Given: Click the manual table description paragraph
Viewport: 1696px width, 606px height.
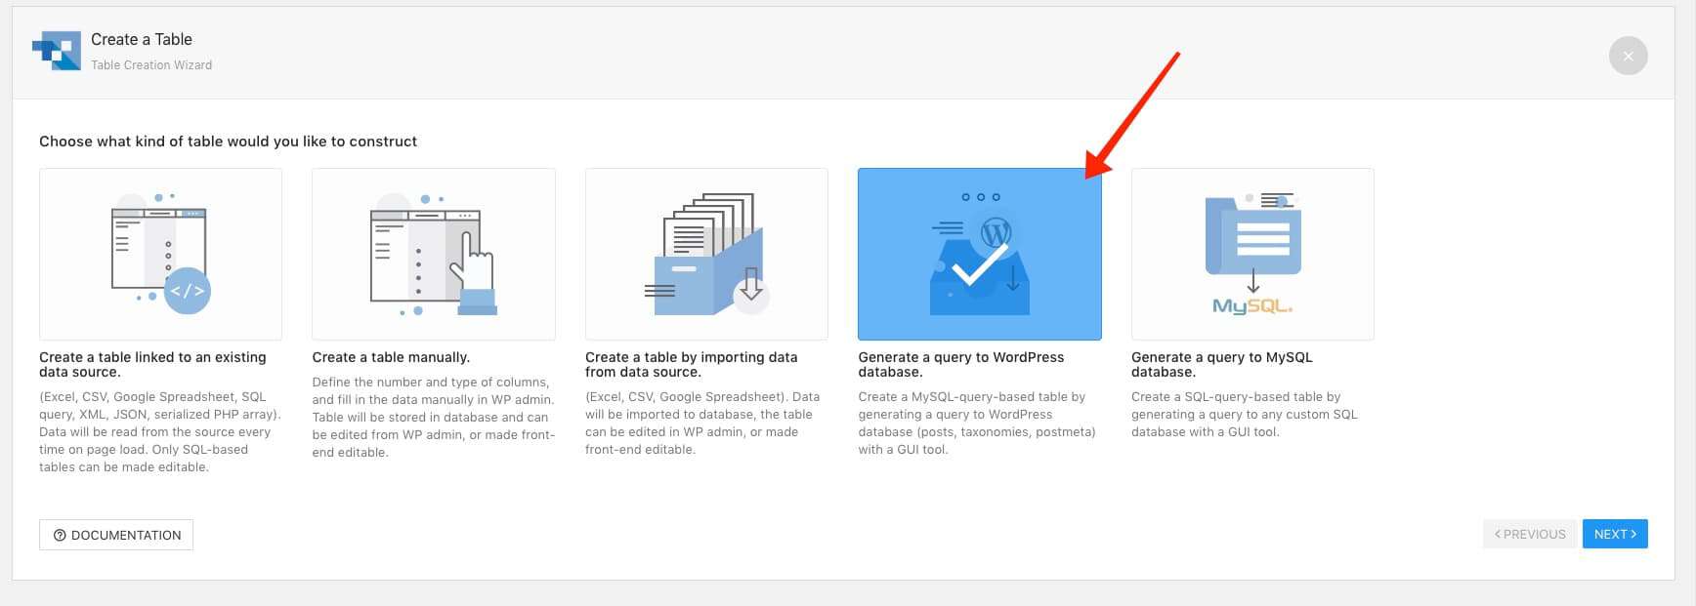Looking at the screenshot, I should coord(433,417).
